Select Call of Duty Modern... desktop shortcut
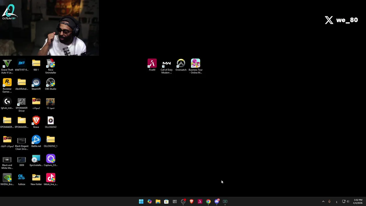The width and height of the screenshot is (366, 206). point(166,66)
